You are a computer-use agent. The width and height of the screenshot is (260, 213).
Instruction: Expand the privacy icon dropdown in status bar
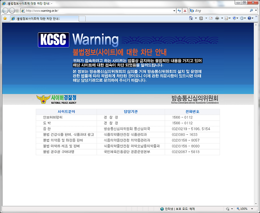tap(232, 209)
